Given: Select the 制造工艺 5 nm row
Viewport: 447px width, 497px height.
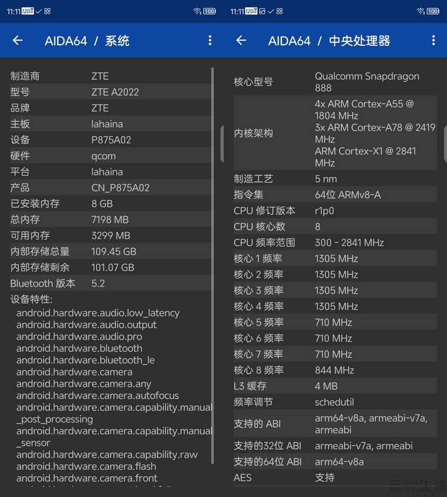Looking at the screenshot, I should 335,179.
